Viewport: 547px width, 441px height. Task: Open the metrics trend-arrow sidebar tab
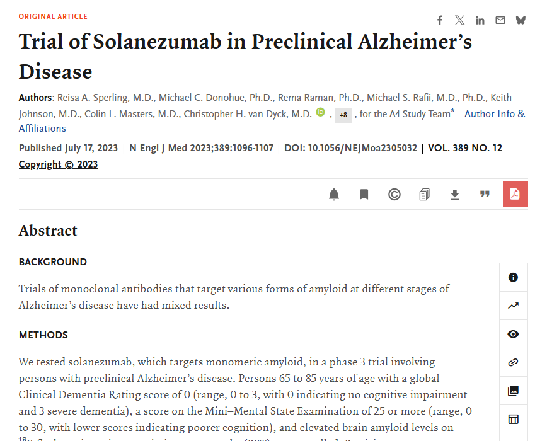pos(513,306)
